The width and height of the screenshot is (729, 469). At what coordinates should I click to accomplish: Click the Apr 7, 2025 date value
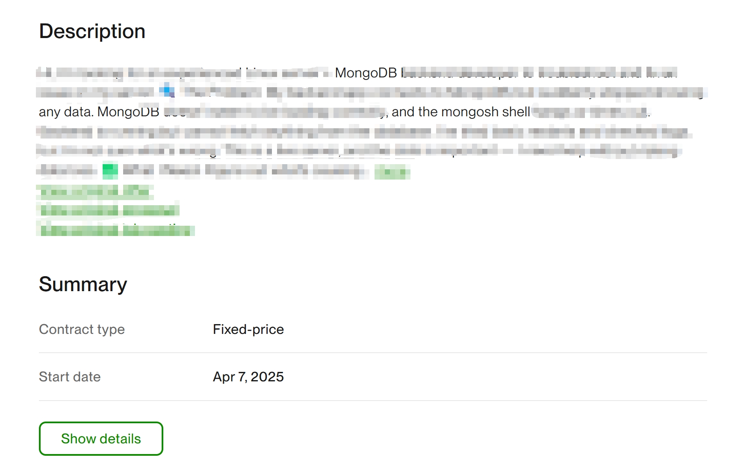(x=248, y=377)
